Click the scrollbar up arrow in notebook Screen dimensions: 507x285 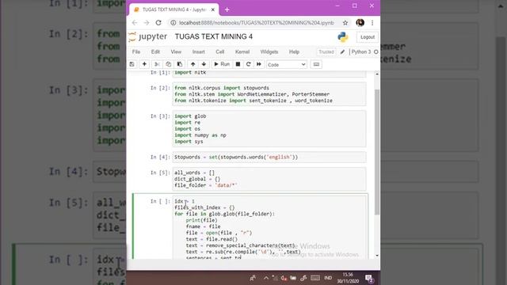(x=377, y=74)
